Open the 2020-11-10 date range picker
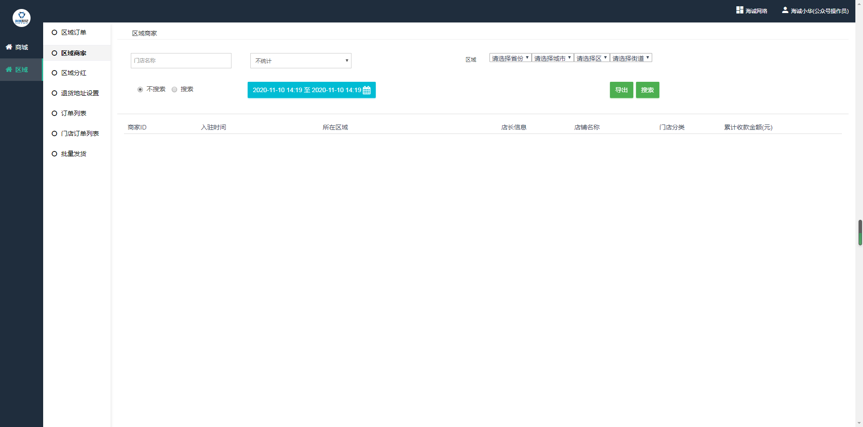863x427 pixels. click(311, 90)
